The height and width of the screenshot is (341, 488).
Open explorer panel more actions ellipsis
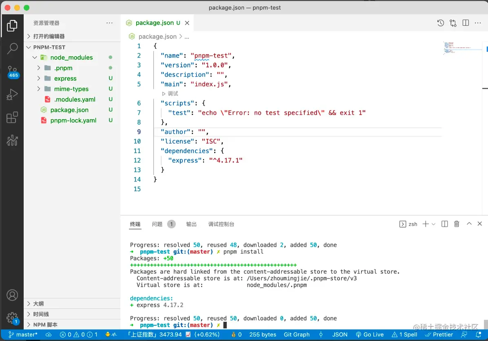(109, 23)
